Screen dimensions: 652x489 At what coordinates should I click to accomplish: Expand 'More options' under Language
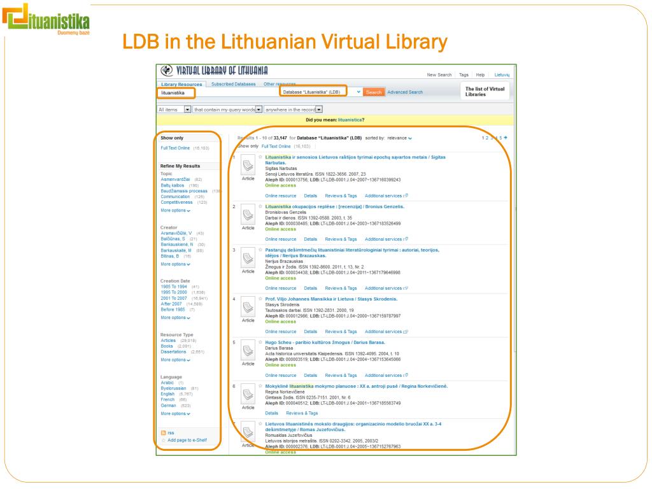[176, 414]
